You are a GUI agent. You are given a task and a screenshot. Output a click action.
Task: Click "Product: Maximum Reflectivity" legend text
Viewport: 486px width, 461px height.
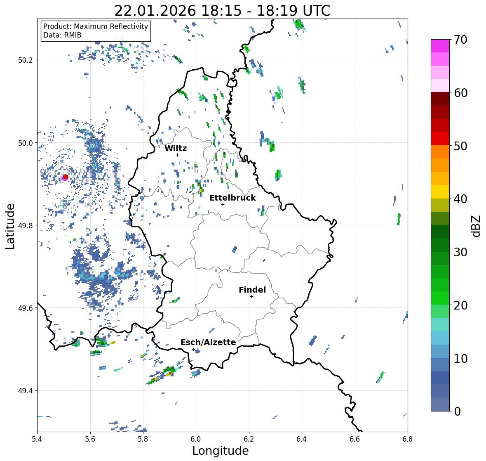(96, 26)
